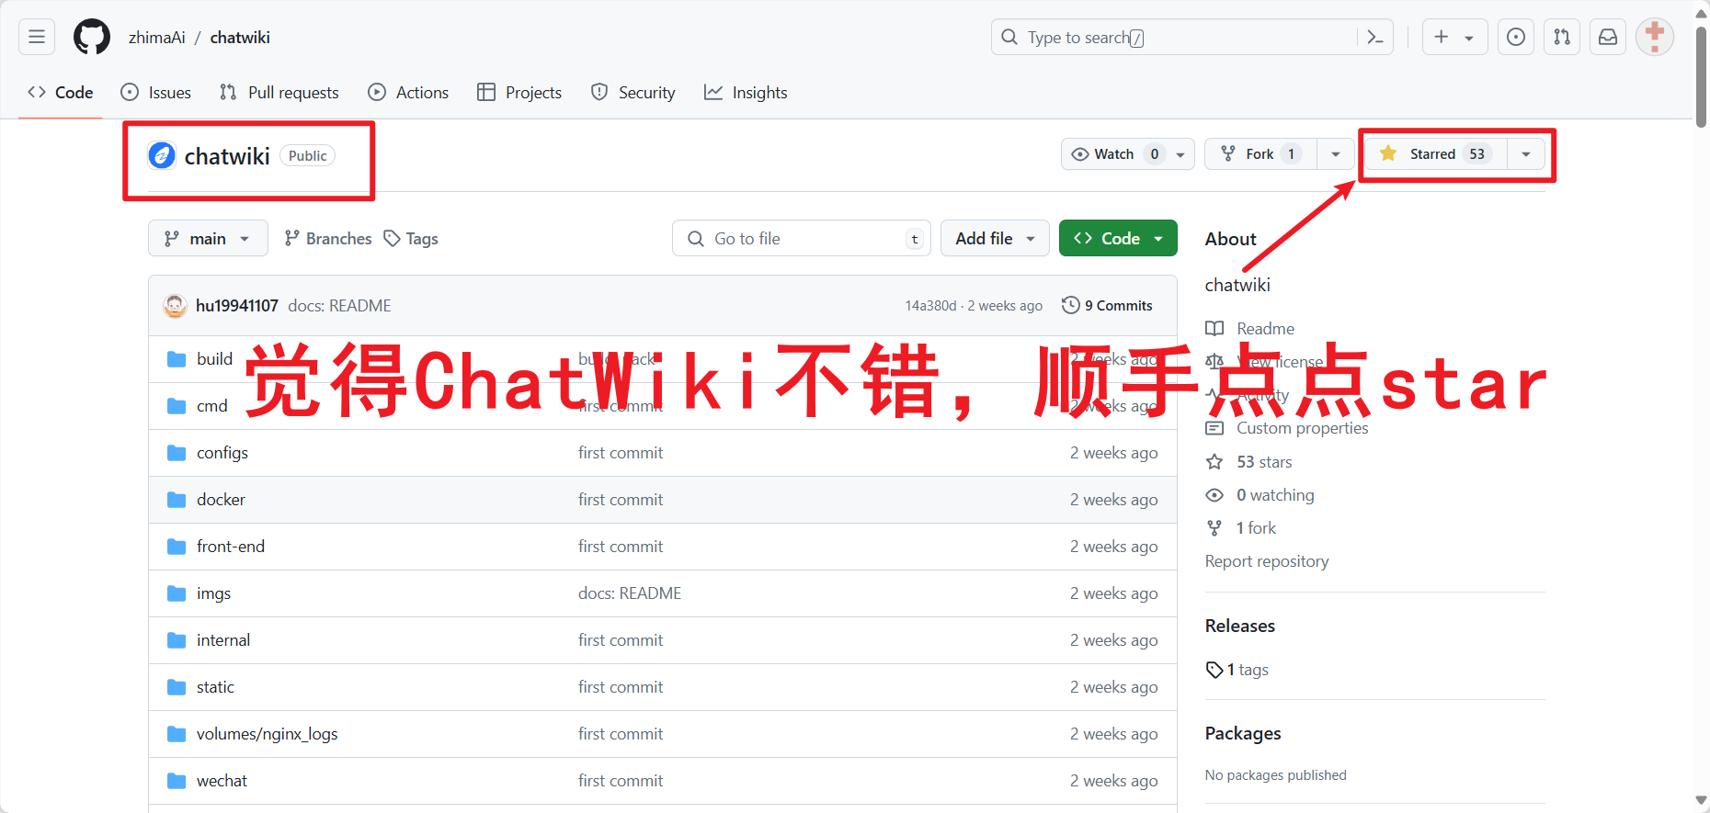Open the hamburger navigation menu

37,37
